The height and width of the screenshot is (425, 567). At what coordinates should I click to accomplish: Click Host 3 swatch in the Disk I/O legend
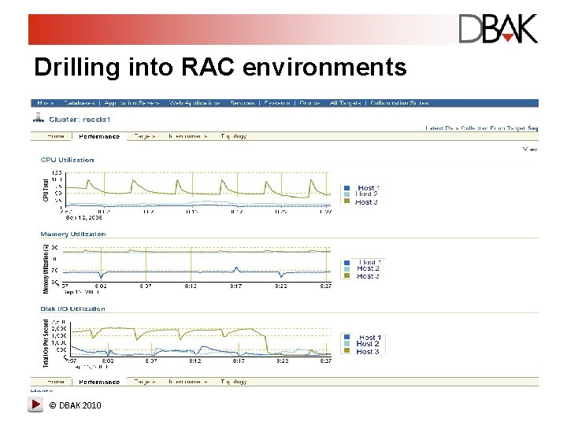tap(346, 350)
